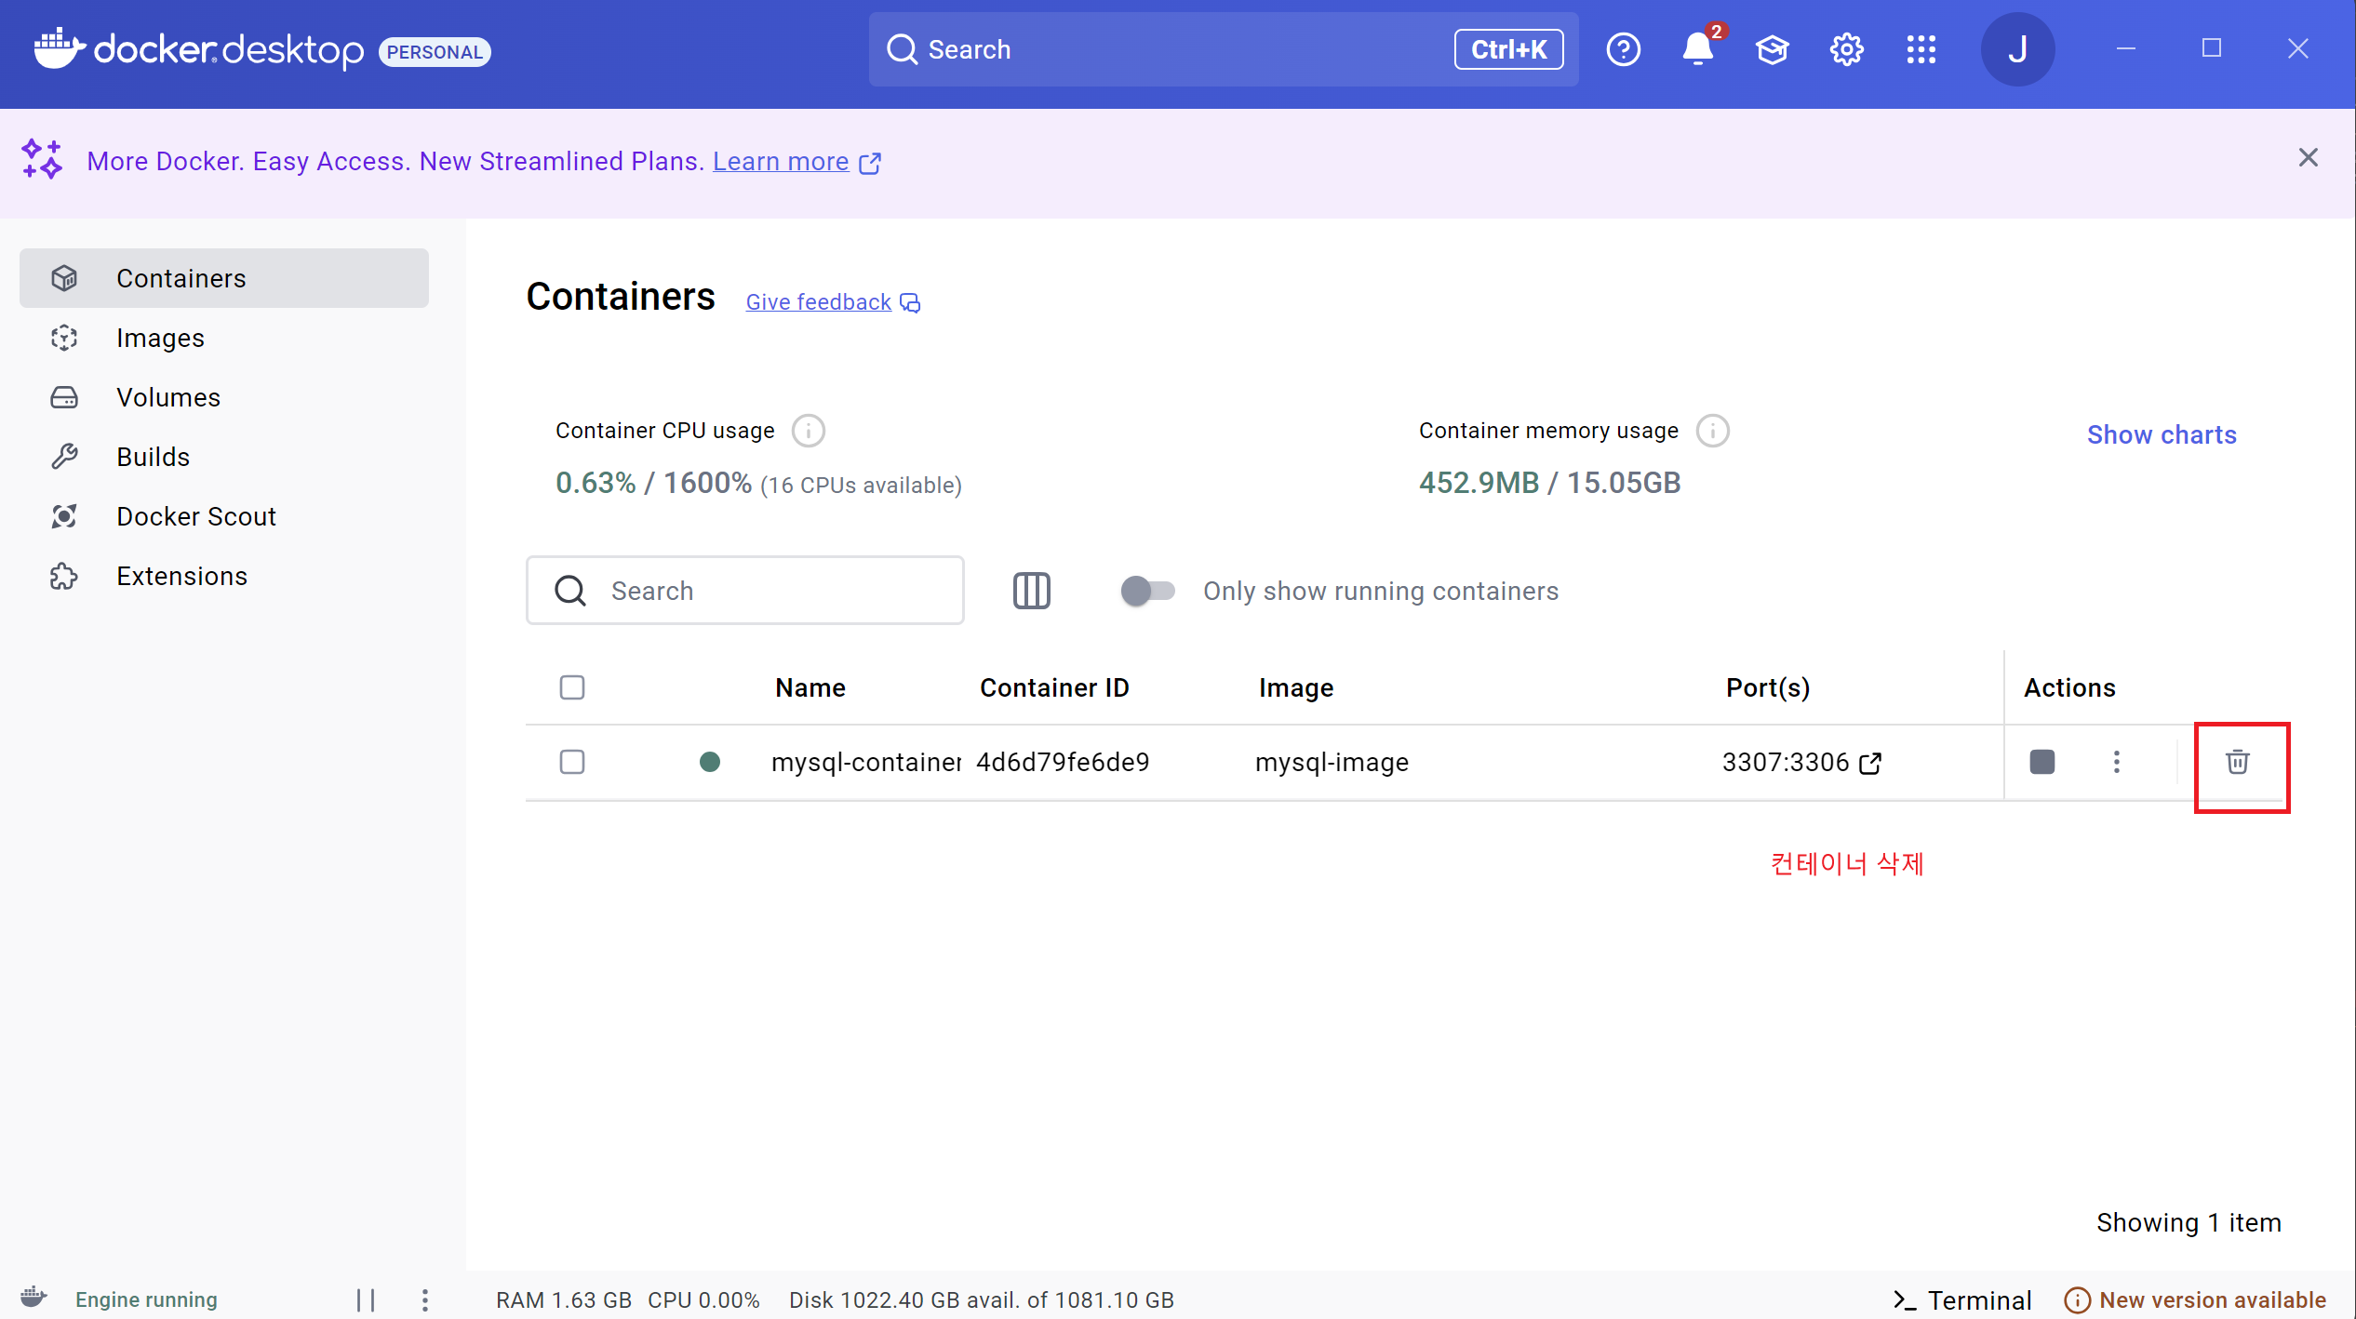Viewport: 2356px width, 1319px height.
Task: Stop the mysql-container
Action: pyautogui.click(x=2041, y=762)
